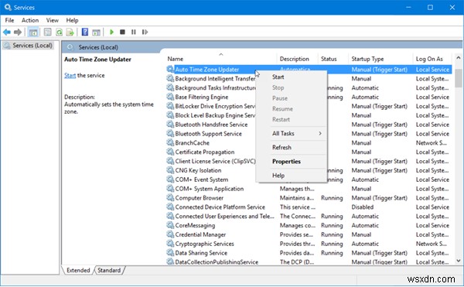Click the scrollbar up arrow in services list
Screen dimensions: 464x287
click(459, 58)
